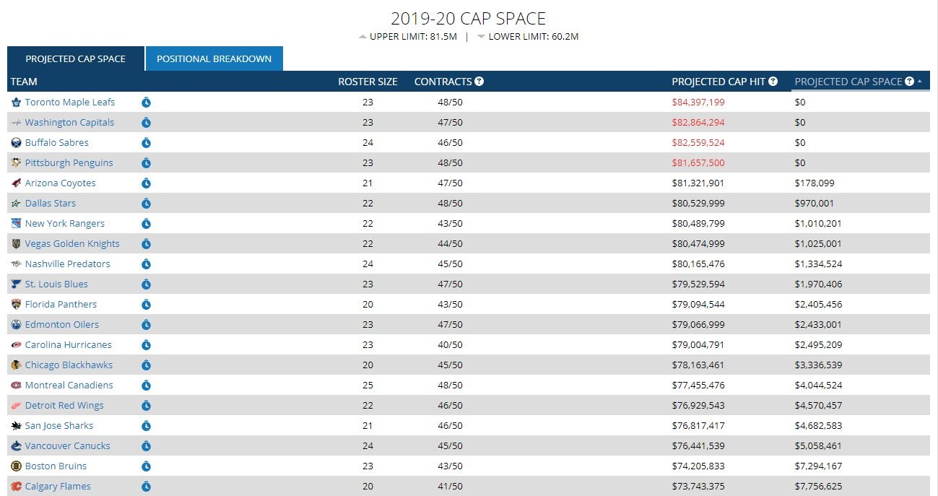Open the clock icon beside Pittsburgh Penguins
The width and height of the screenshot is (938, 496).
146,163
